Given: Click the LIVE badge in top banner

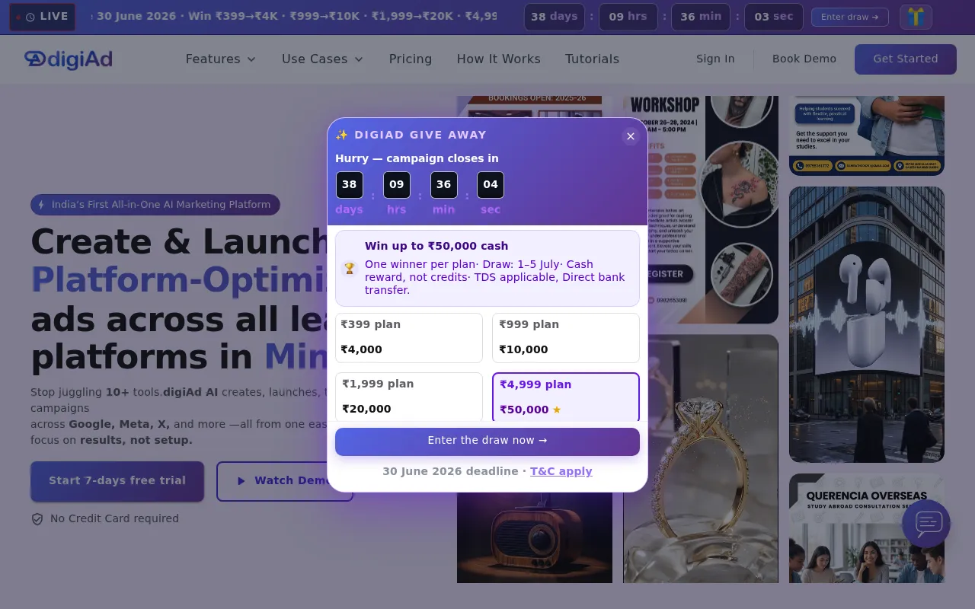Looking at the screenshot, I should click(x=43, y=17).
